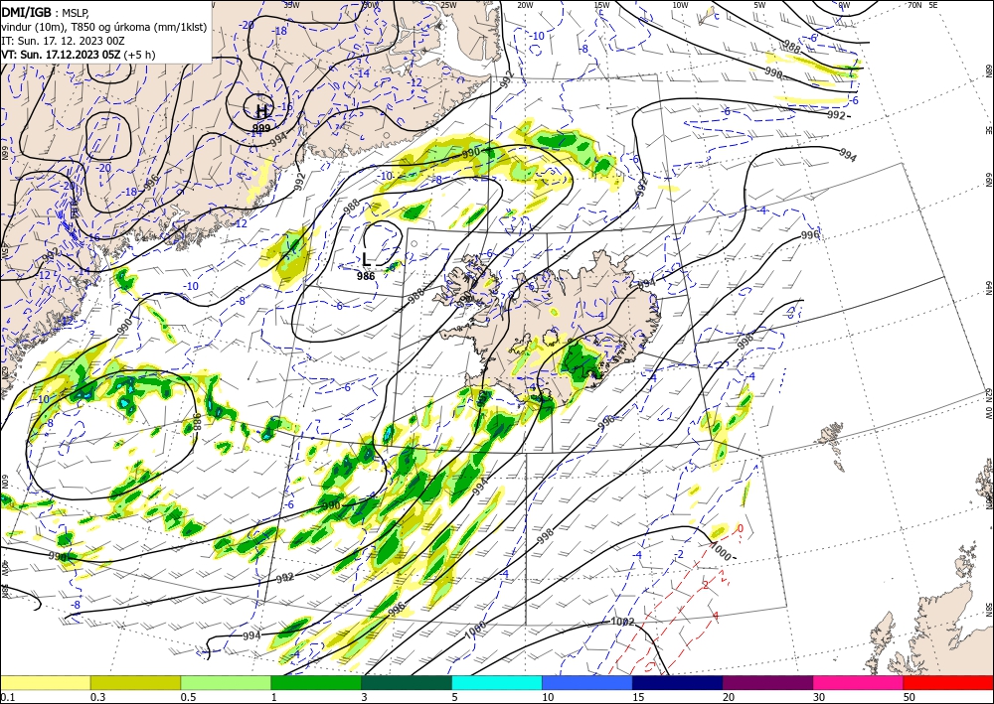The width and height of the screenshot is (994, 704).
Task: Click the 'IT: Sun. 17. 12. 2023 00Z' line
Action: click(x=63, y=41)
